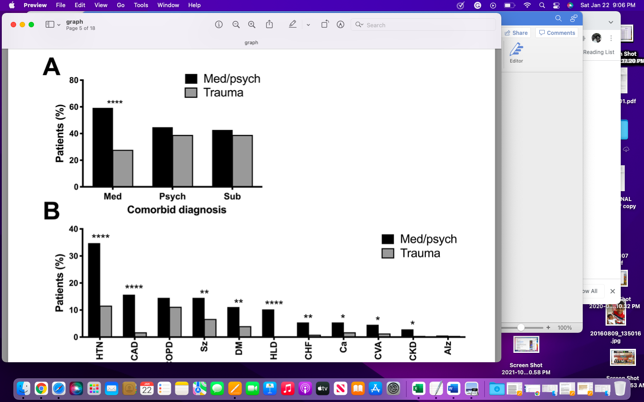The width and height of the screenshot is (644, 402).
Task: Zoom in on the graph document
Action: click(x=252, y=25)
